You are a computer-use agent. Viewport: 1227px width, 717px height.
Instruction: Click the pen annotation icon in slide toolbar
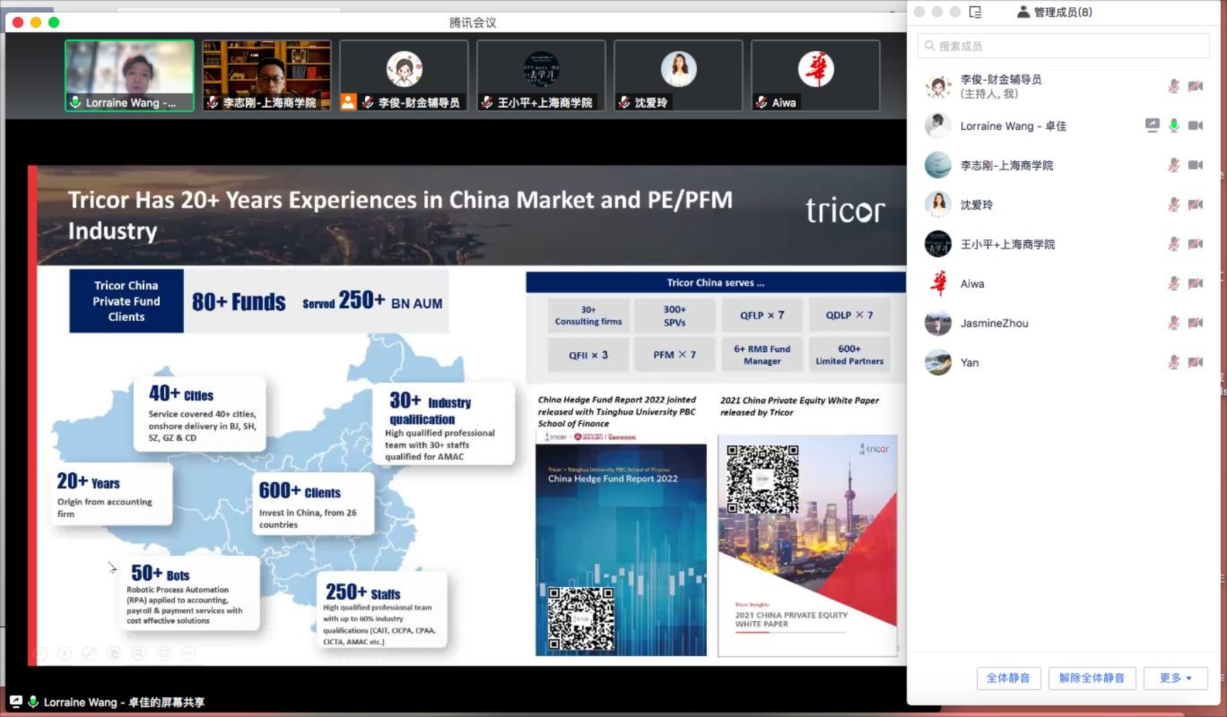[90, 653]
